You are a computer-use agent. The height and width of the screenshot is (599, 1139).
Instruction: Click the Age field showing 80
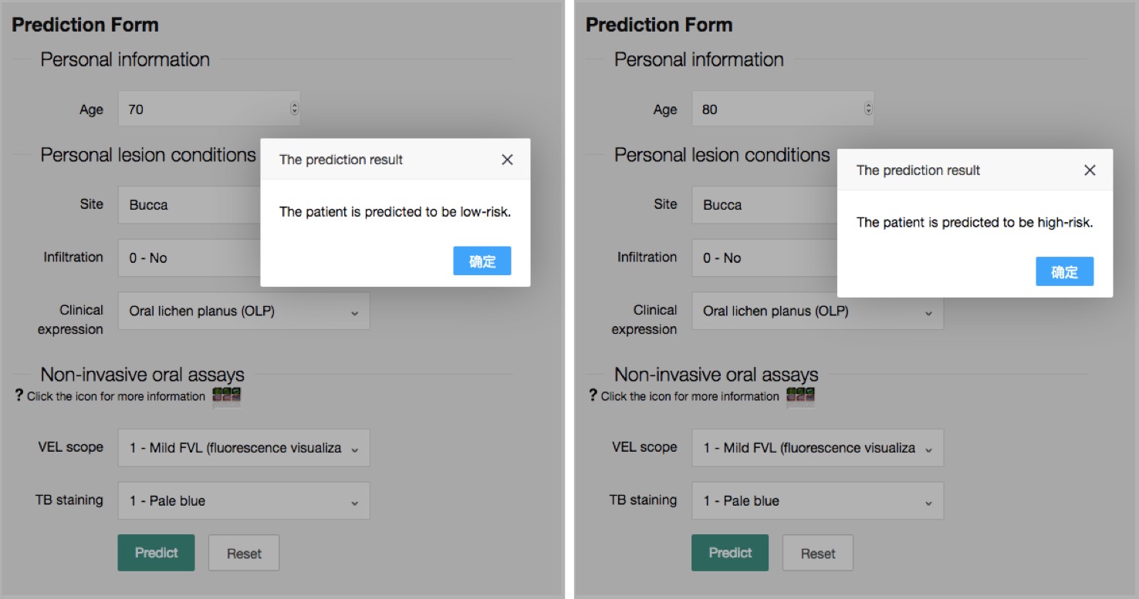point(779,109)
